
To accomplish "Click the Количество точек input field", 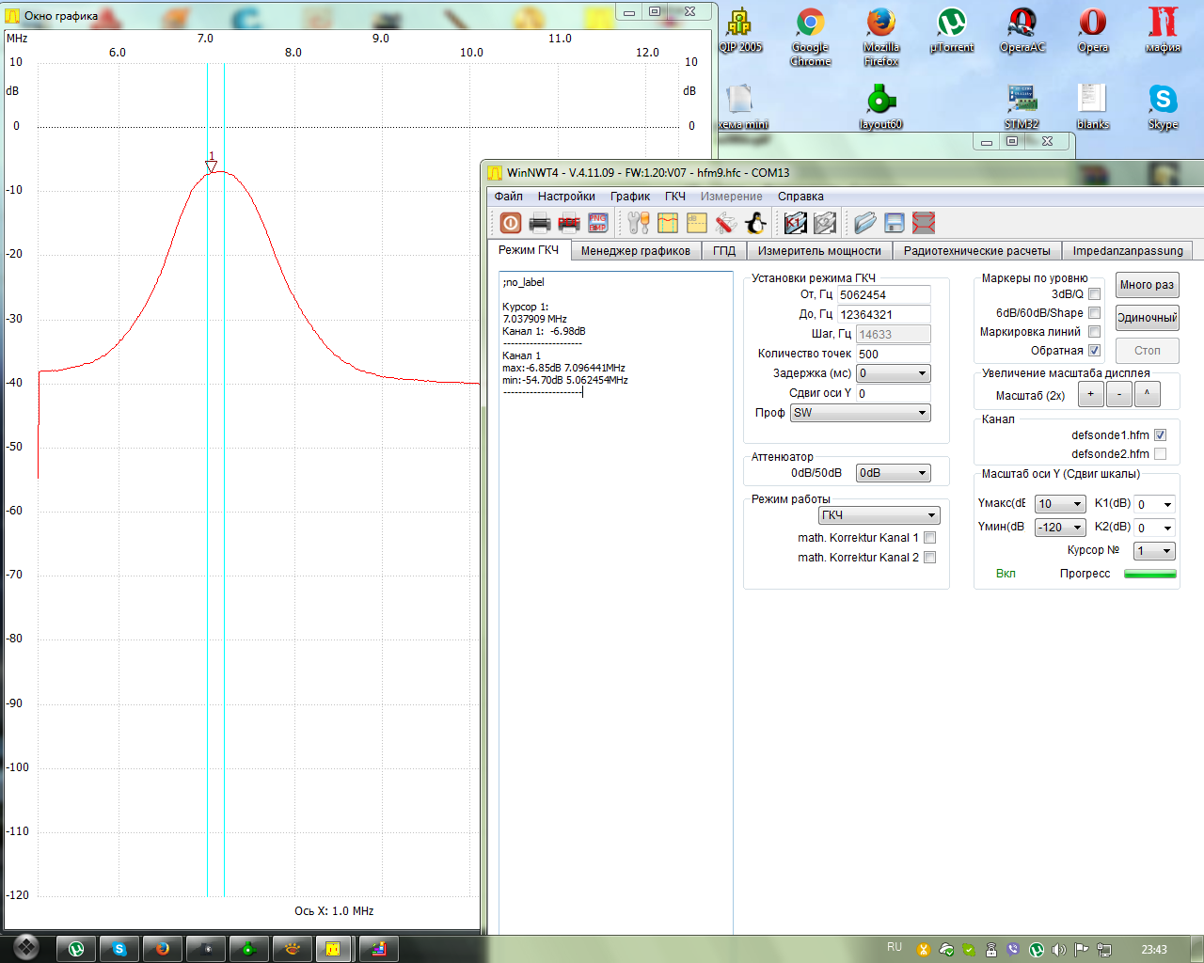I will tap(893, 355).
